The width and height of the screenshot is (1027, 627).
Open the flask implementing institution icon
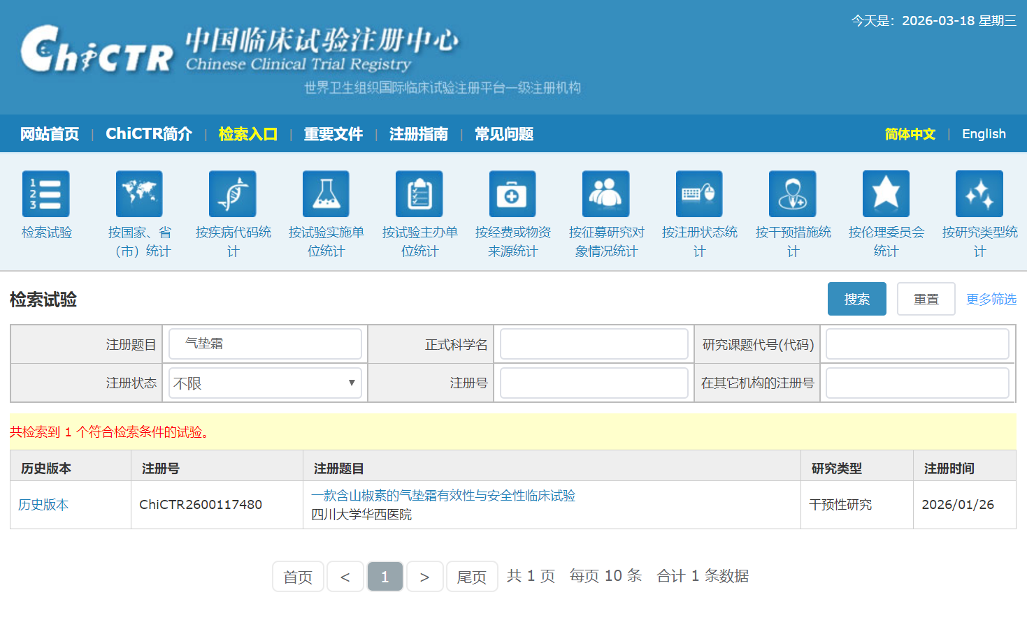point(326,194)
